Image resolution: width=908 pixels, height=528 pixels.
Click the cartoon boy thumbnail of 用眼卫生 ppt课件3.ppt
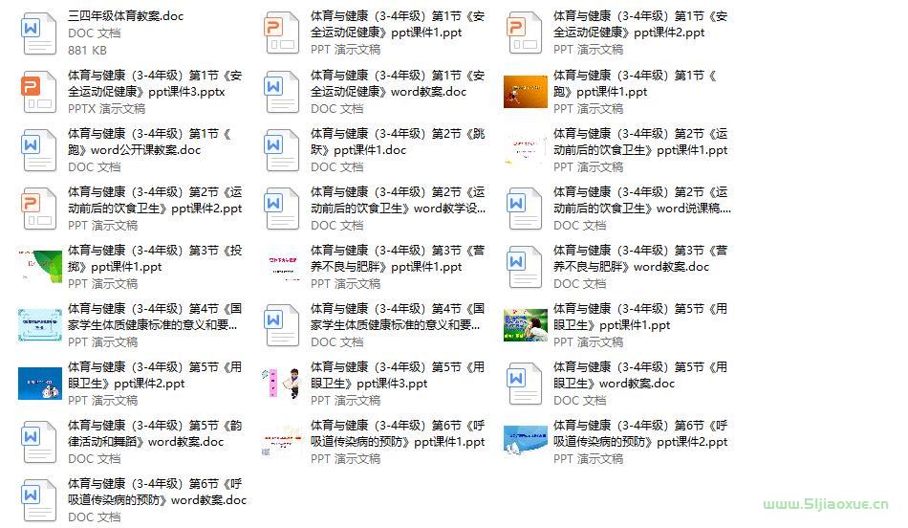283,384
